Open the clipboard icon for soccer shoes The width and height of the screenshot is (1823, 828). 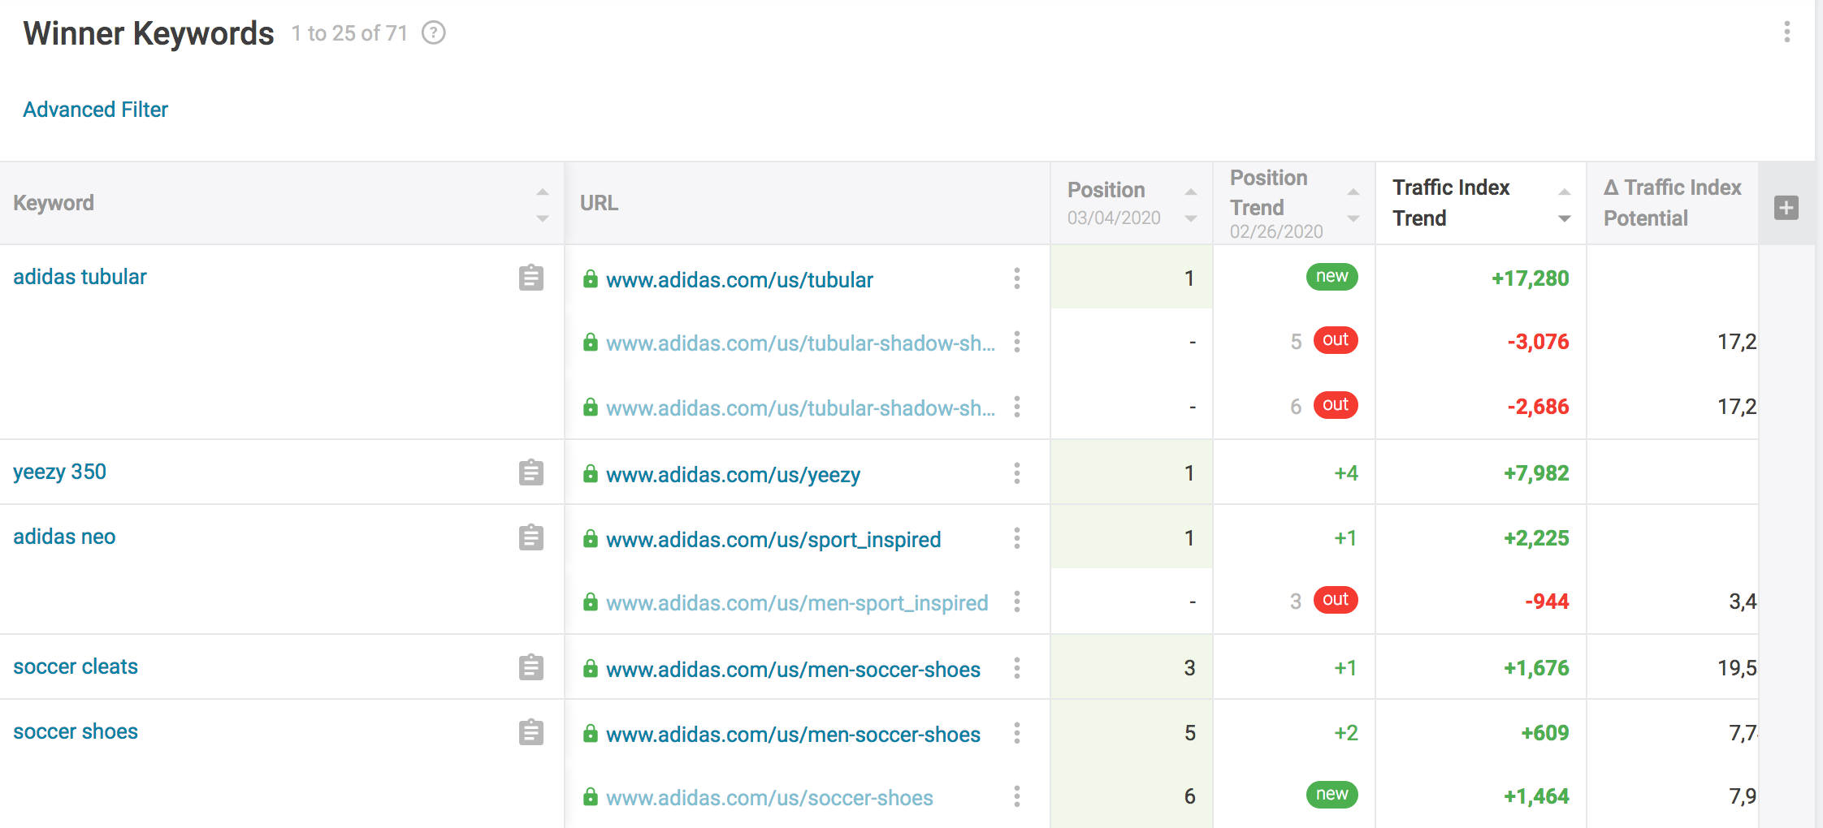coord(531,732)
